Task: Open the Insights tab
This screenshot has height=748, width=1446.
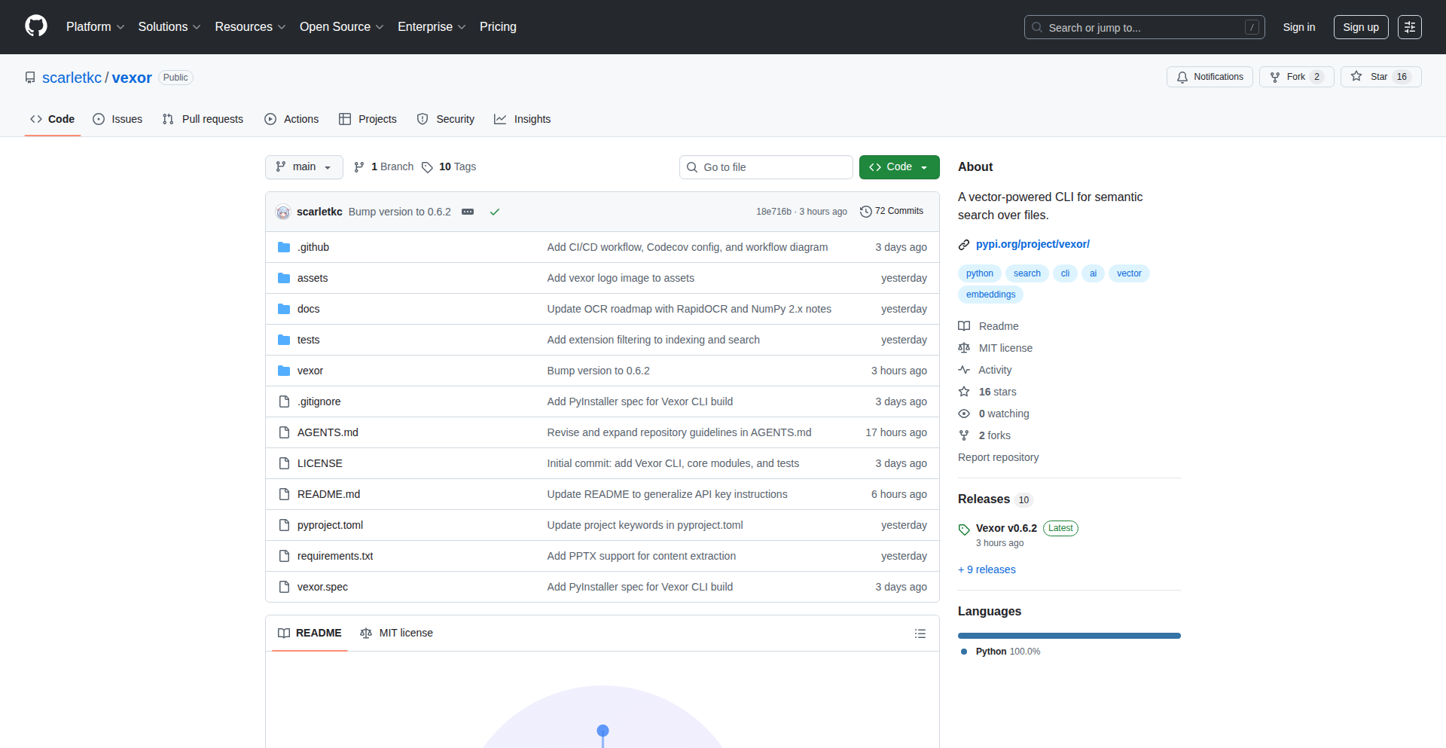Action: [523, 119]
